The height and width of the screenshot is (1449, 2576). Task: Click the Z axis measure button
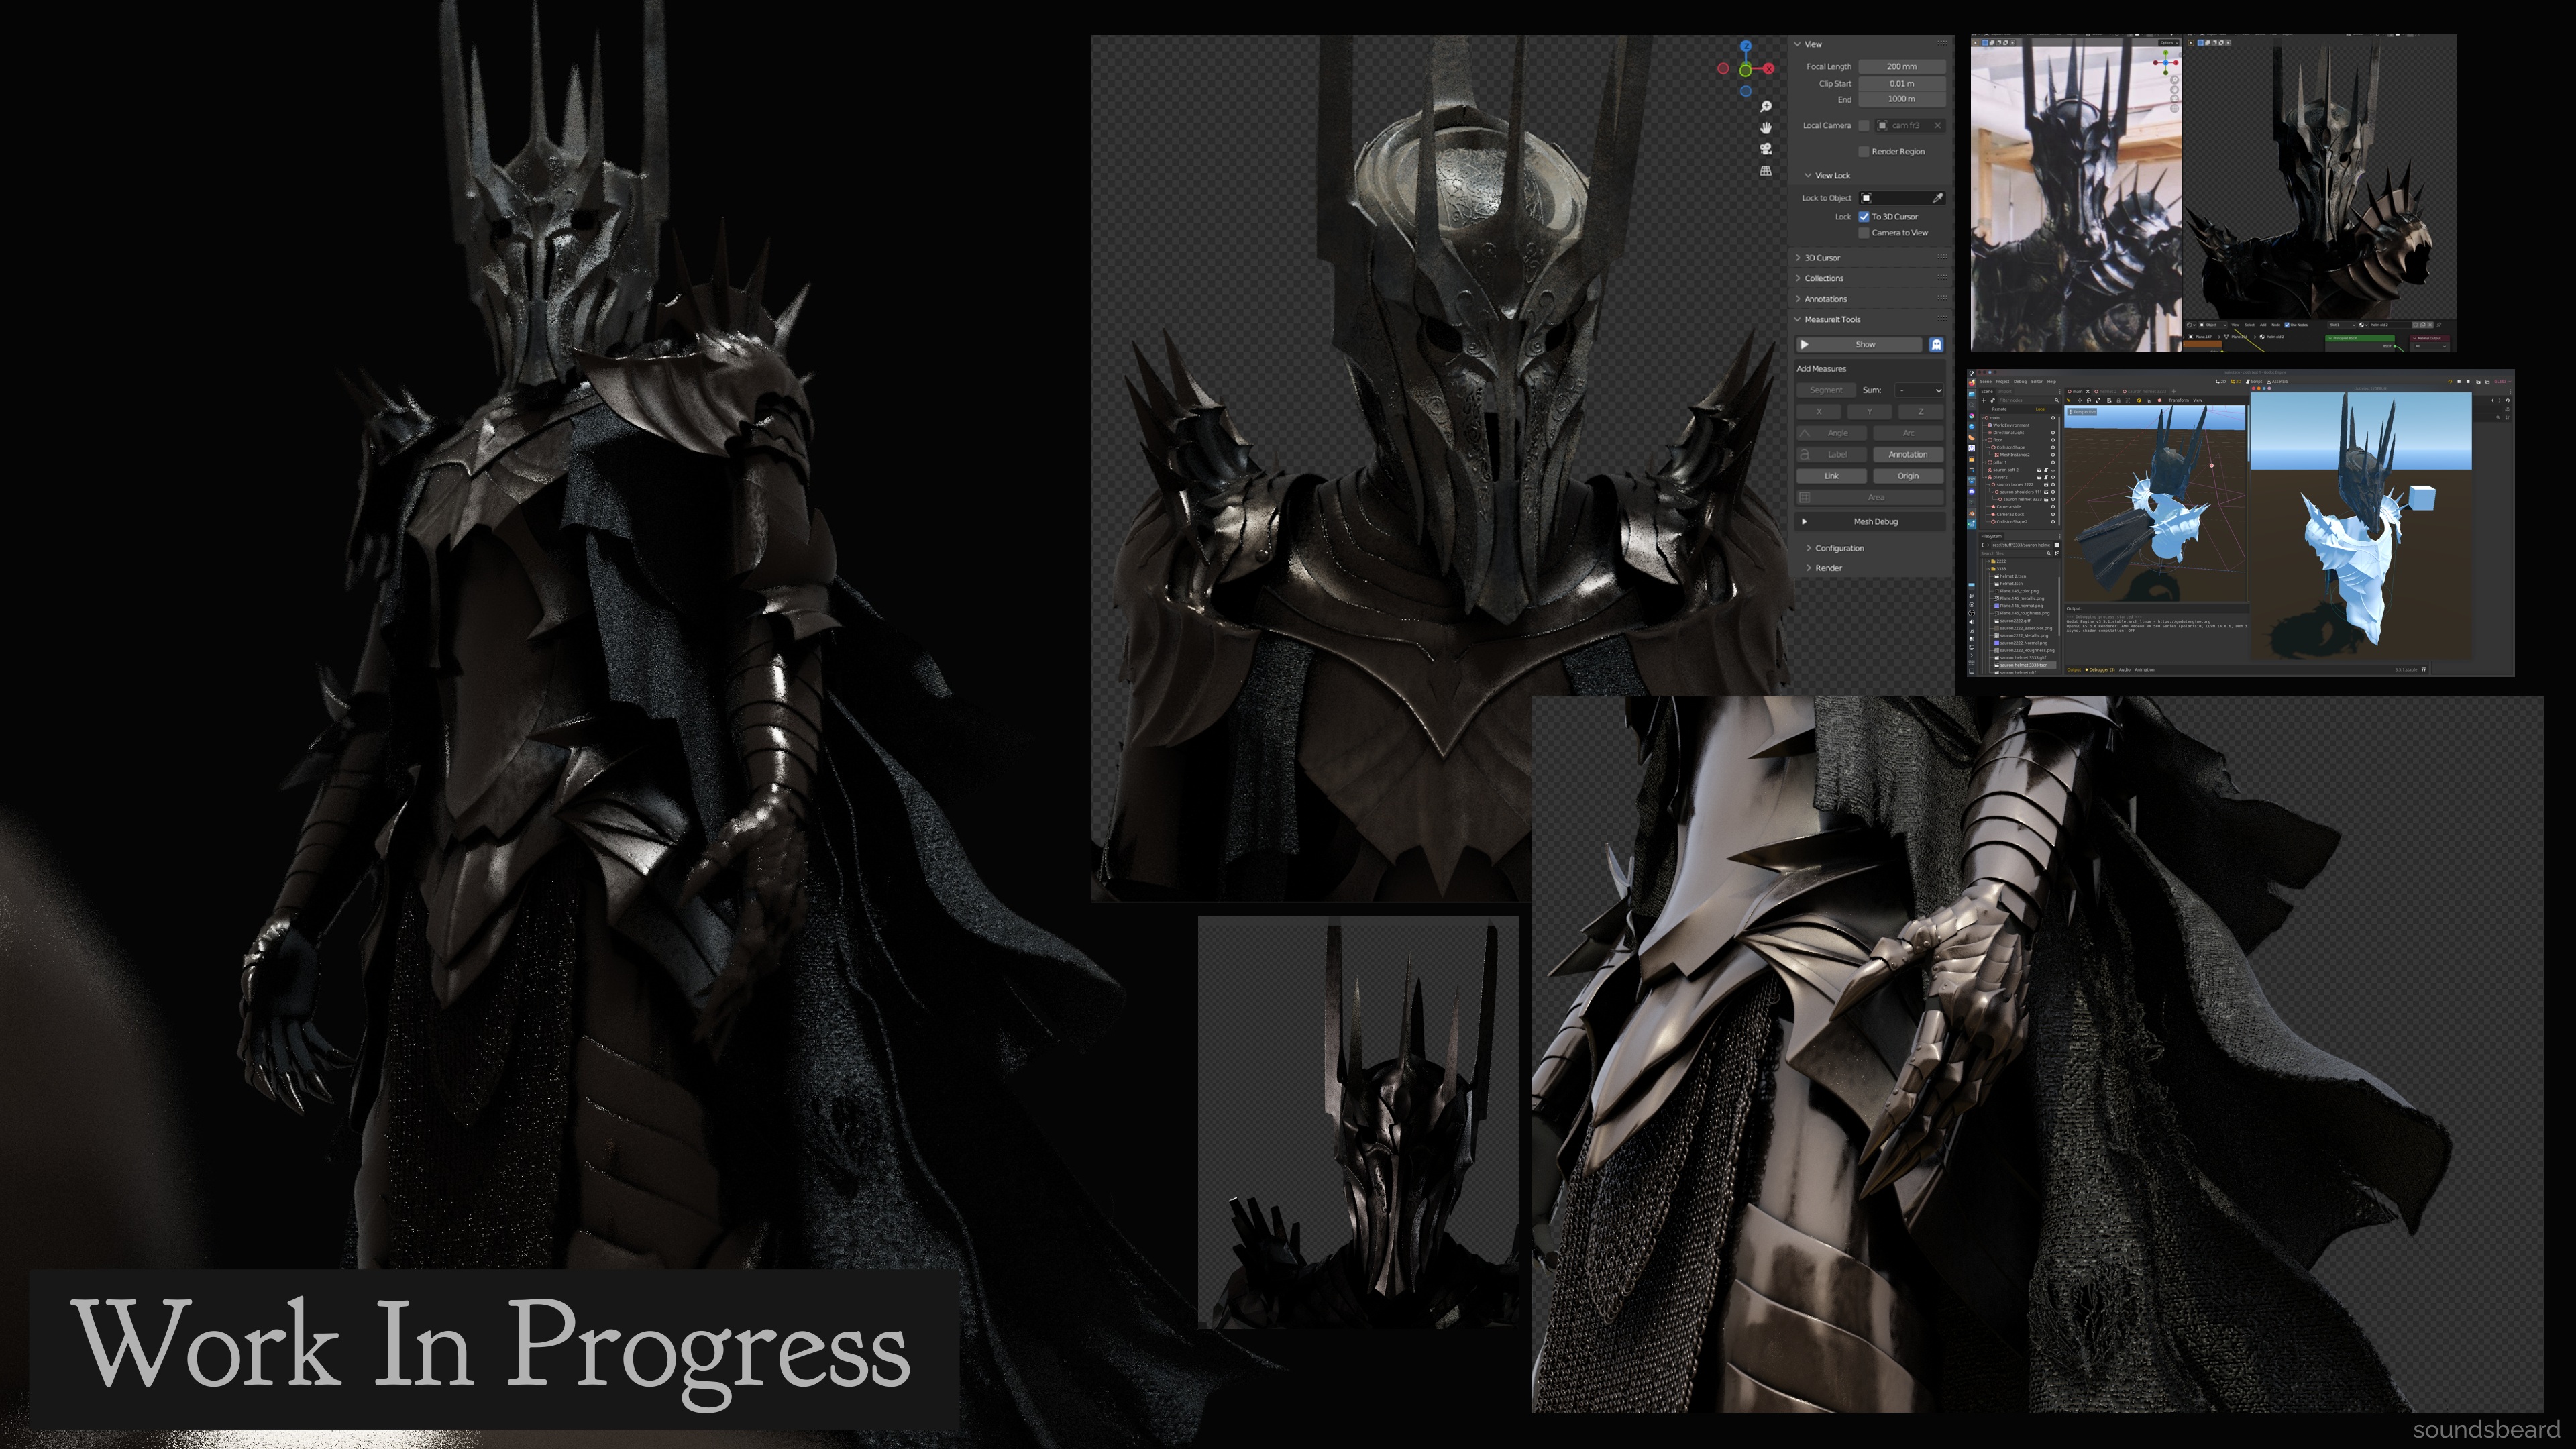pyautogui.click(x=1920, y=411)
